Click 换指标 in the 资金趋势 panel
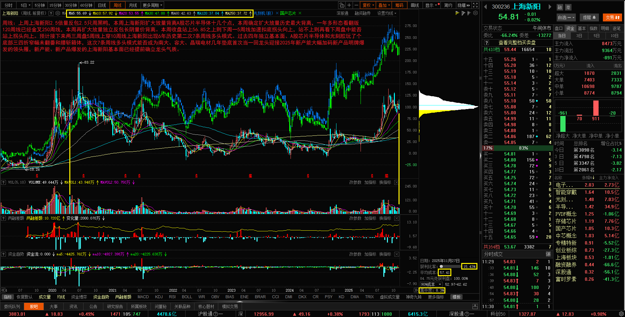 [x=385, y=254]
